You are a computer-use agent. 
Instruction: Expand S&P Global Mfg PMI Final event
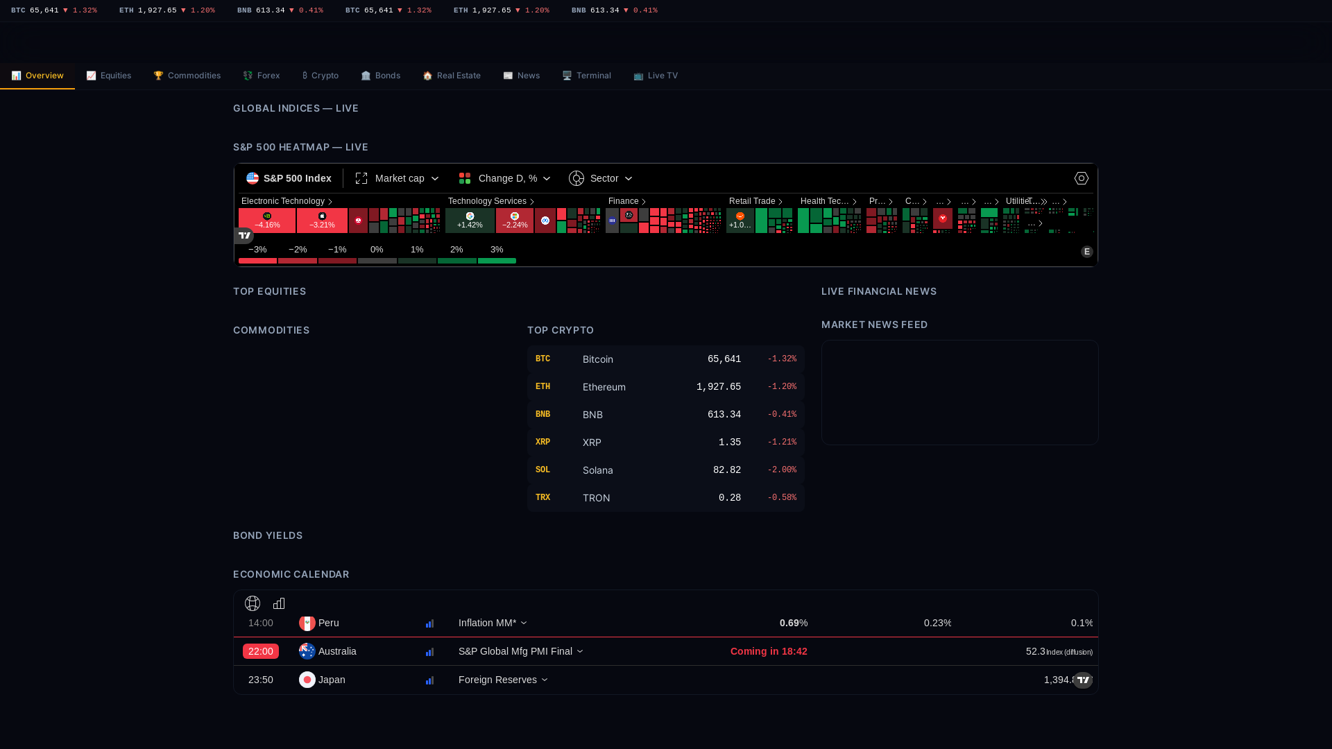pos(520,651)
